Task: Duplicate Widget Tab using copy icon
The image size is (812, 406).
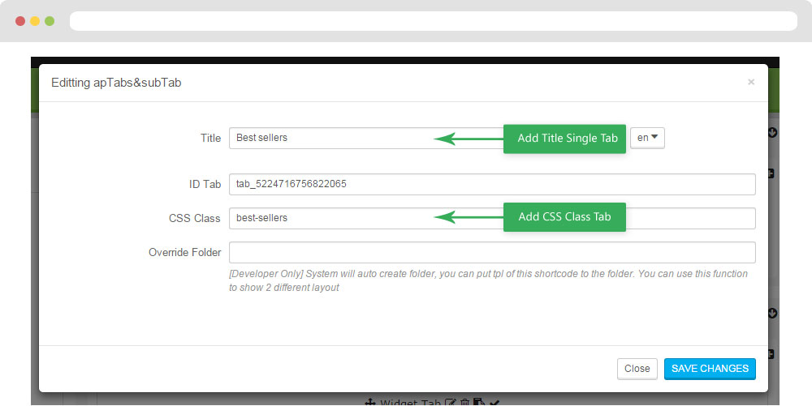Action: (479, 402)
